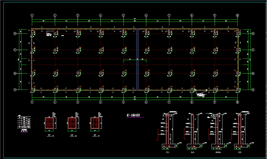Select the blue hatched expansion joint strip
Screen dimensions: 267x159
click(137, 60)
